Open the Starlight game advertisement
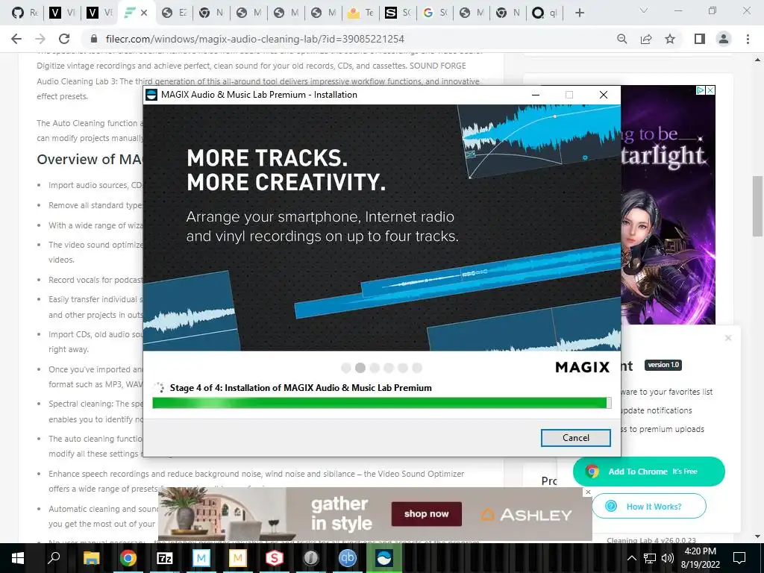The height and width of the screenshot is (573, 764). (x=668, y=204)
